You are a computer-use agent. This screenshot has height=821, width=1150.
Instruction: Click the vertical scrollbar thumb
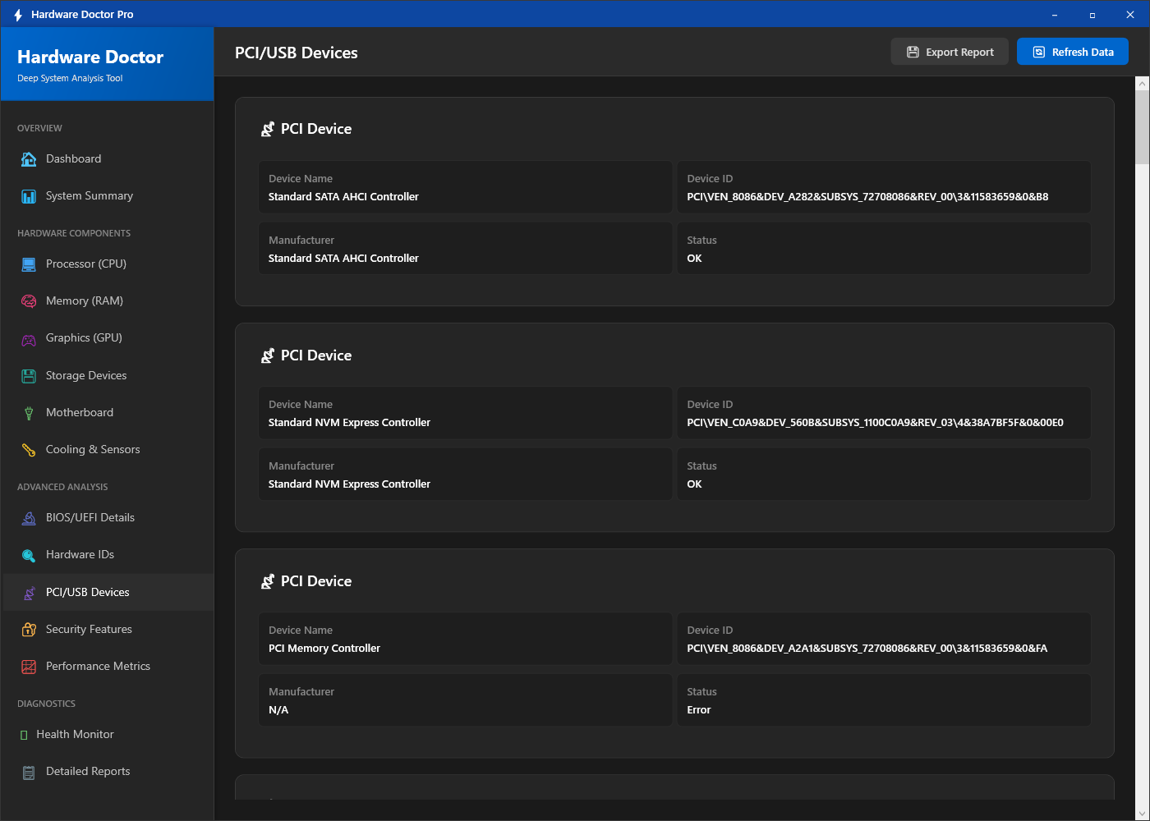tap(1142, 127)
